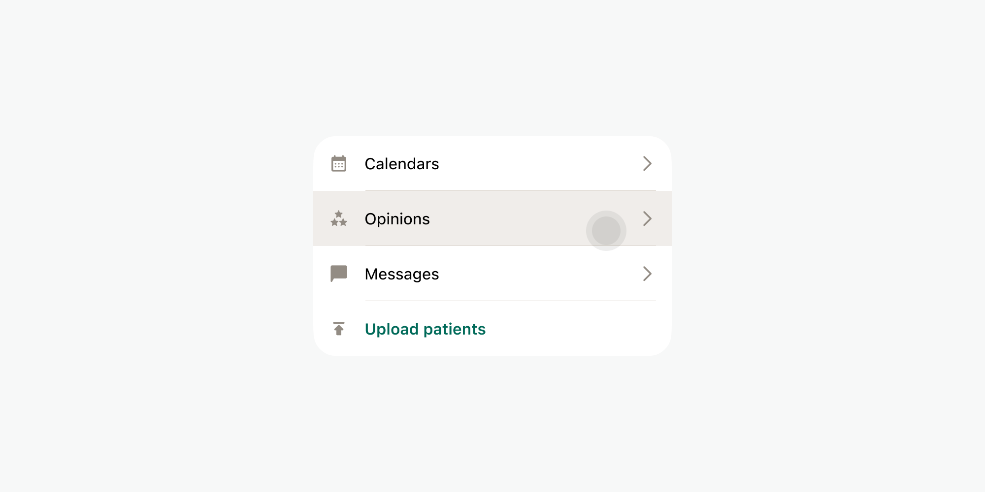Tap the highlighted Opinions row background
Image resolution: width=985 pixels, height=492 pixels.
[507, 218]
